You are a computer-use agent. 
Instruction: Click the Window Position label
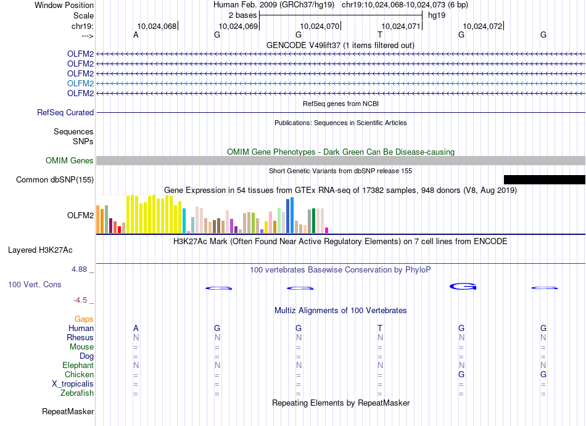64,5
